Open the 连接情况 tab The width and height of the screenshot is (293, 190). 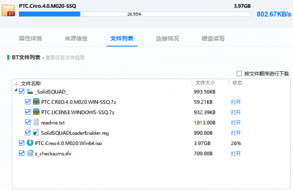click(167, 38)
